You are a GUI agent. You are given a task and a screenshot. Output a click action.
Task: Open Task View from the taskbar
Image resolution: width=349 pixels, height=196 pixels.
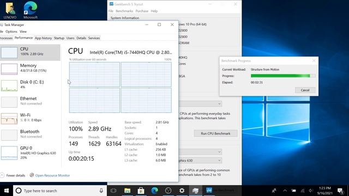point(113,191)
